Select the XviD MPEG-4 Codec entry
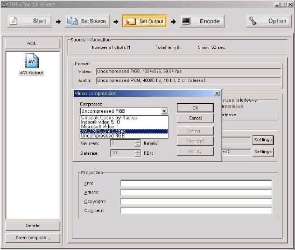 pos(124,131)
